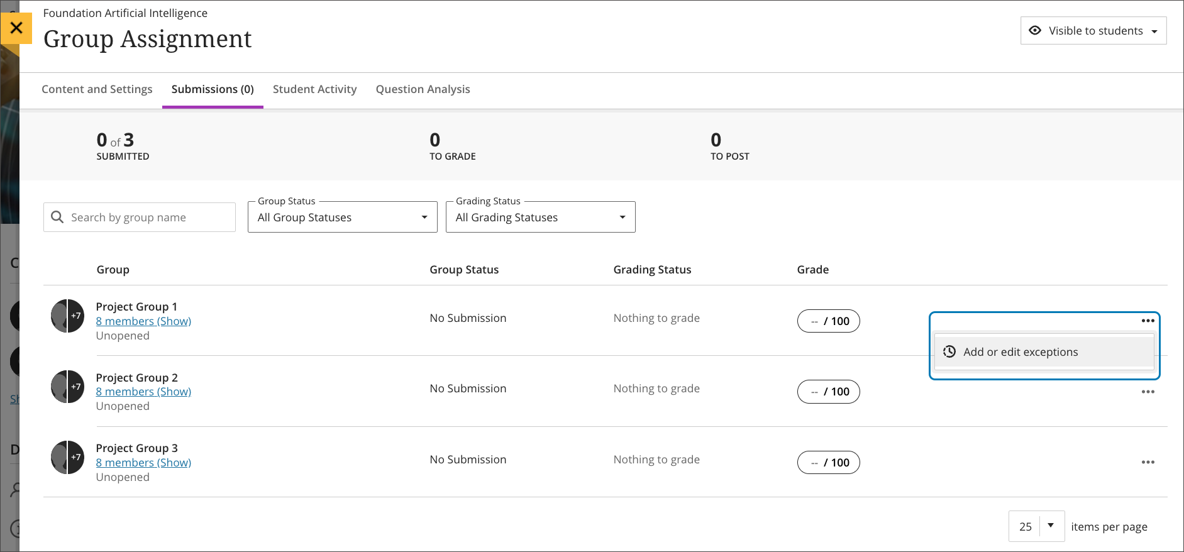
Task: Open the Question Analysis tab
Action: (x=423, y=89)
